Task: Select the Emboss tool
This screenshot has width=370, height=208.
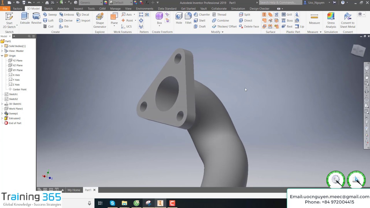Action: pos(67,14)
